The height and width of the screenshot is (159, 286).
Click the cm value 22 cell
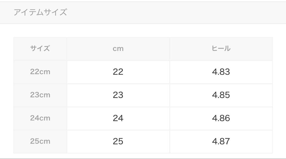pos(118,72)
